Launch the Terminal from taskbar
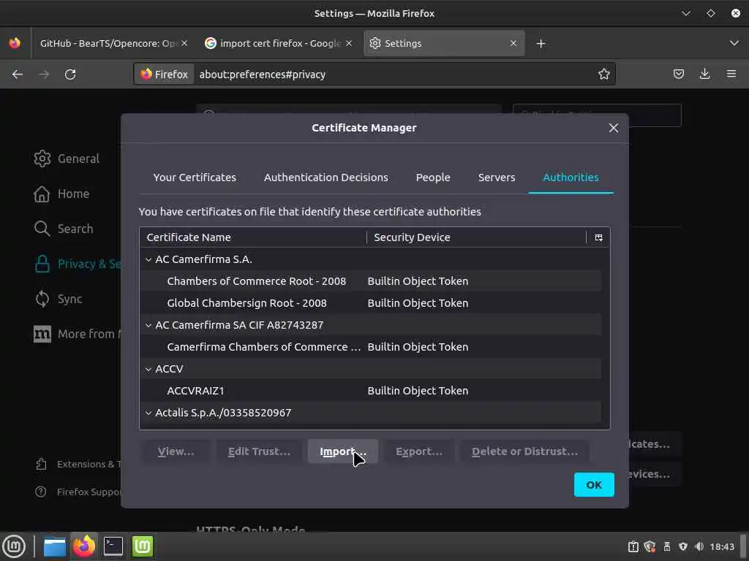 point(113,546)
